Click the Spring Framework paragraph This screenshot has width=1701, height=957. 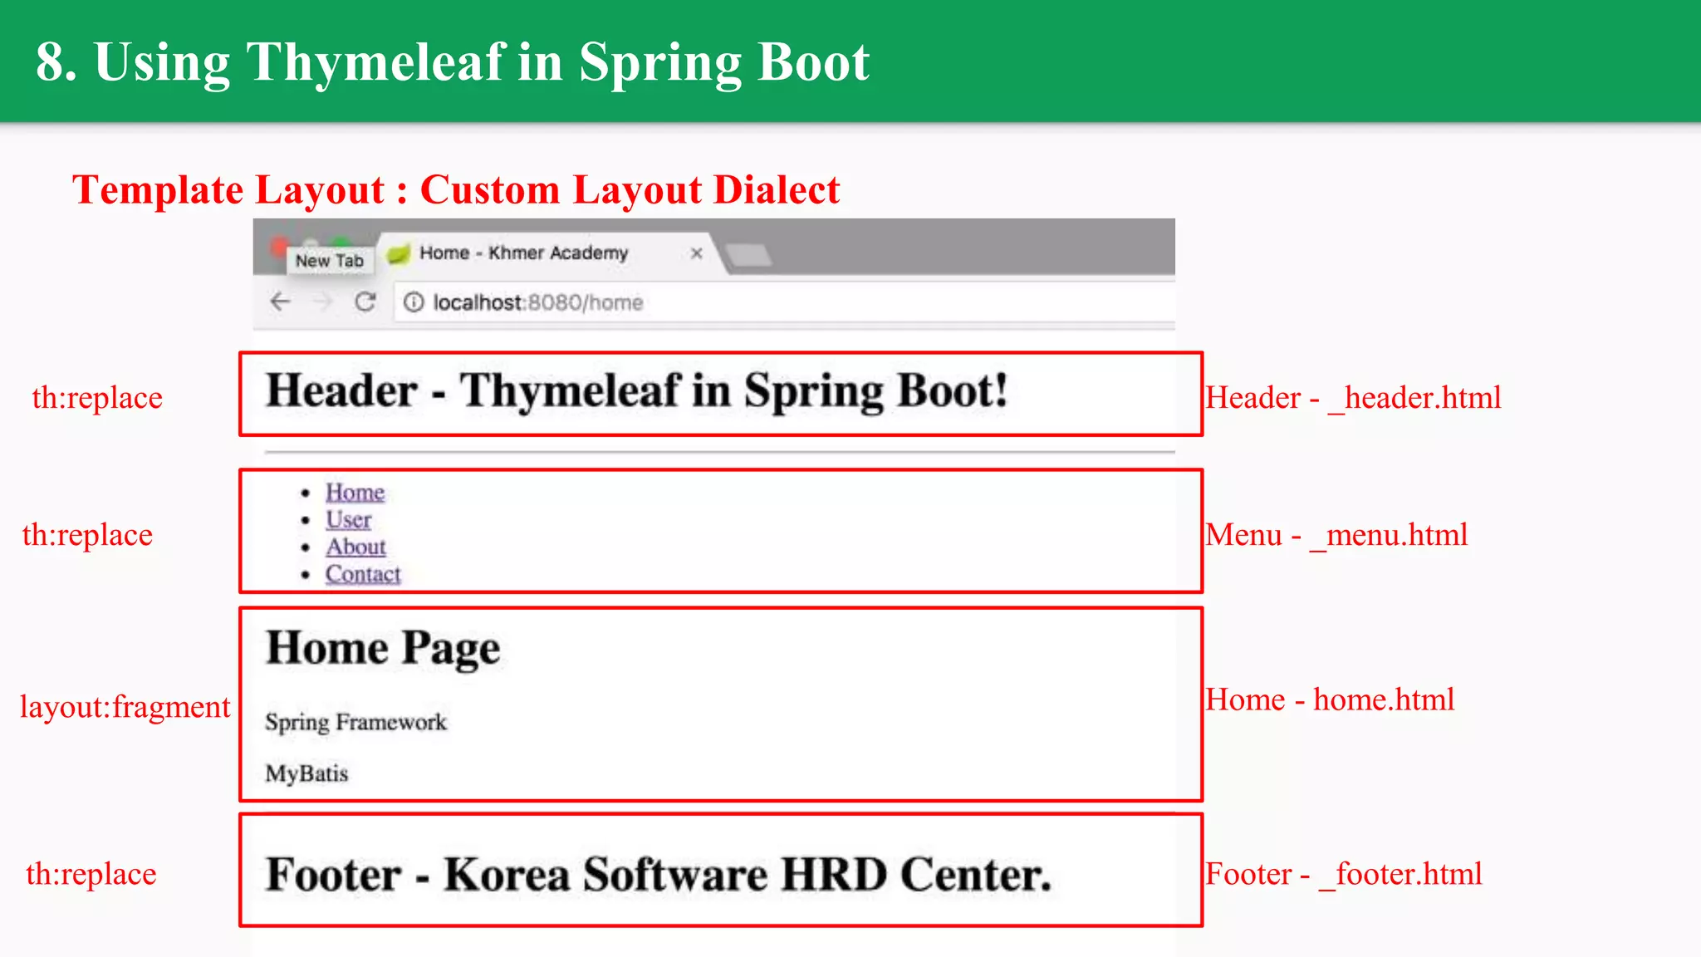(x=355, y=723)
